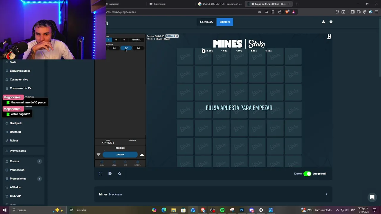Open Photoshop from the taskbar

point(242,210)
